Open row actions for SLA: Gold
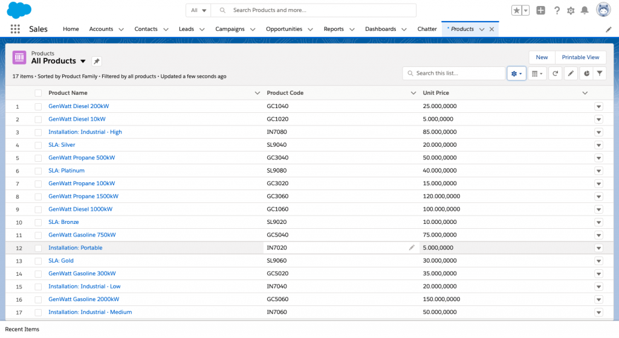619x338 pixels. pyautogui.click(x=599, y=261)
